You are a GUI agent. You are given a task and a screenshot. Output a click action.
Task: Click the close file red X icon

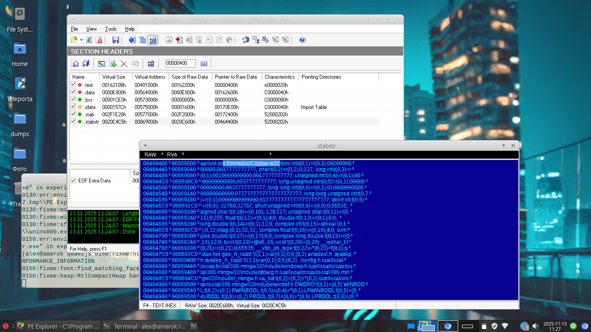[x=99, y=40]
